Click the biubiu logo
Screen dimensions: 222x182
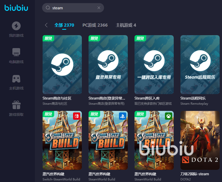coord(16,8)
